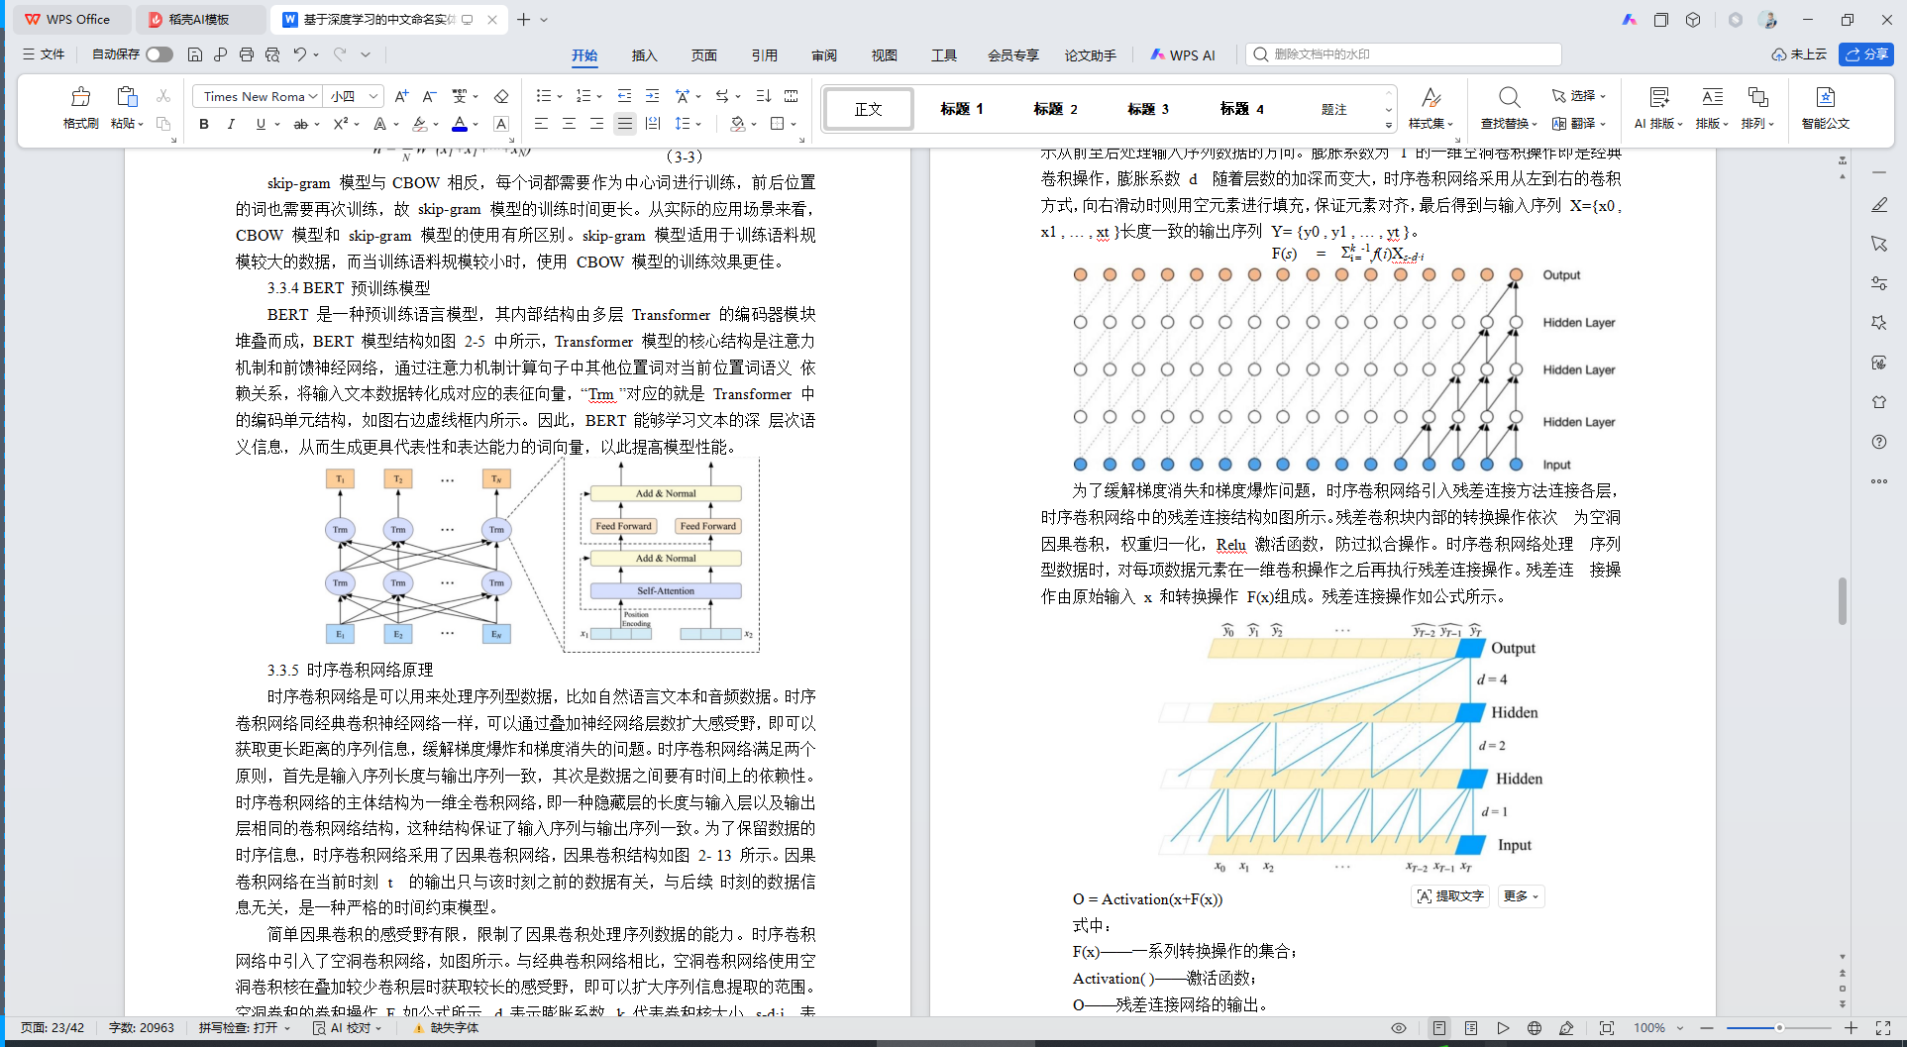Click the WPS AI button

(1183, 55)
